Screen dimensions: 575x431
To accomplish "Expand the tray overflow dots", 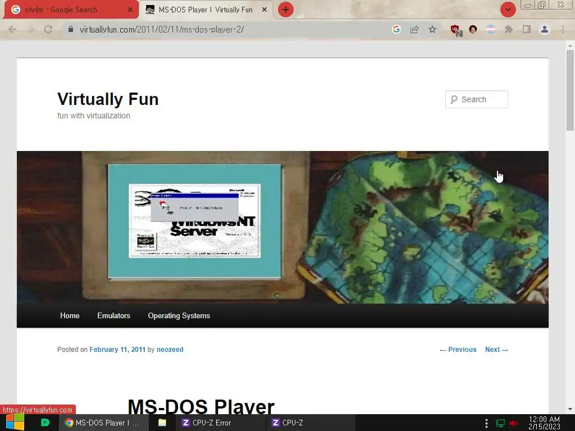I will [x=486, y=423].
